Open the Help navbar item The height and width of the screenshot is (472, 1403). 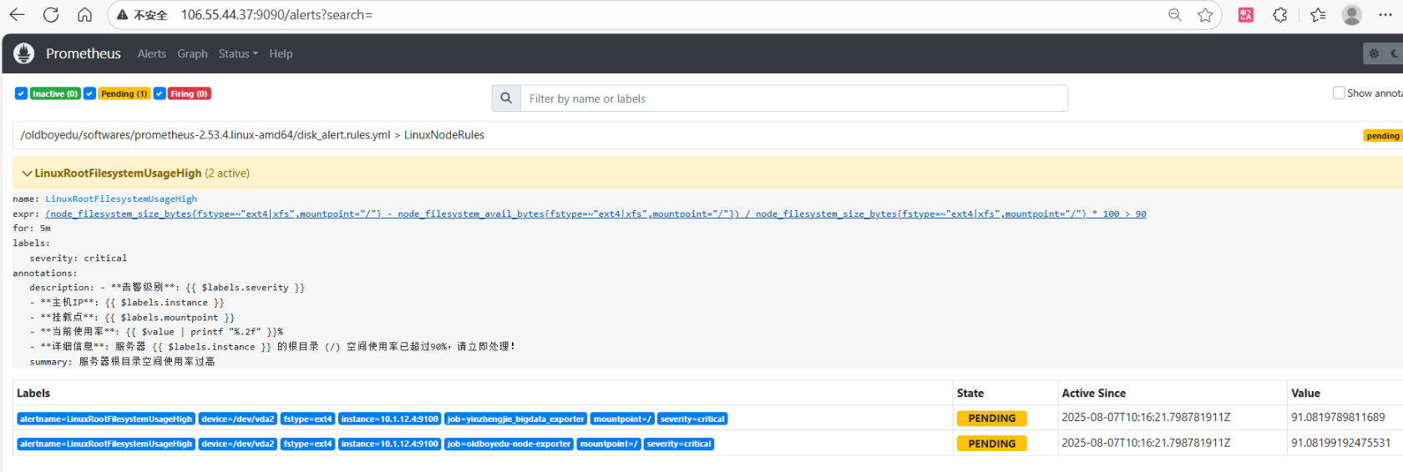[281, 53]
